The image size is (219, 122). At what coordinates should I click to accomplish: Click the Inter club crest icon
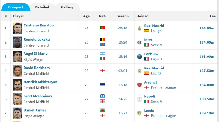[x=139, y=42]
